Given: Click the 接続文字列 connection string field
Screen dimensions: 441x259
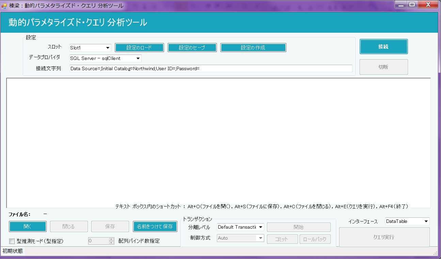Looking at the screenshot, I should (x=210, y=68).
